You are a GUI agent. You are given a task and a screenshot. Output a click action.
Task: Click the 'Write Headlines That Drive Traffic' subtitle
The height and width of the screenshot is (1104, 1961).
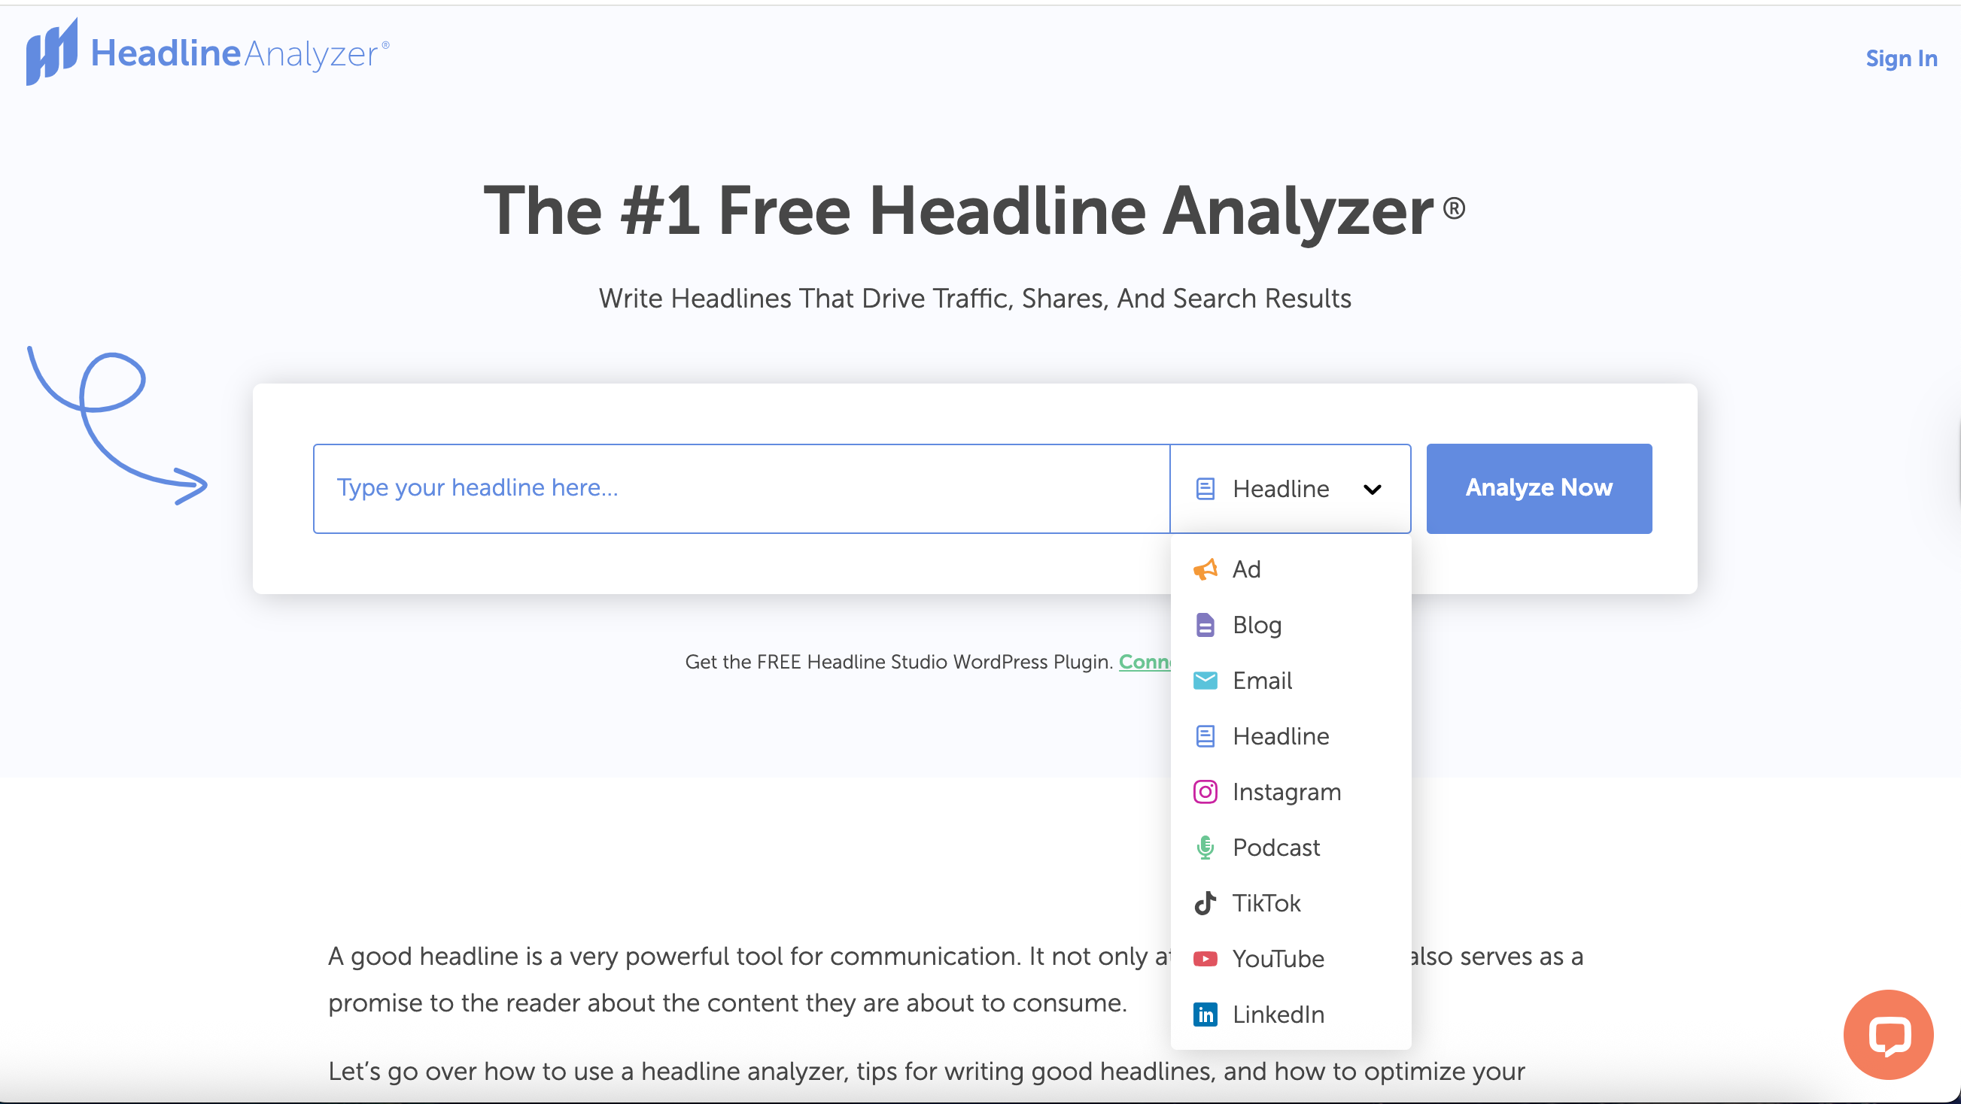[x=974, y=299]
